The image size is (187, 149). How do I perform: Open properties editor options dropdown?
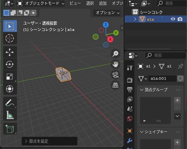click(133, 56)
